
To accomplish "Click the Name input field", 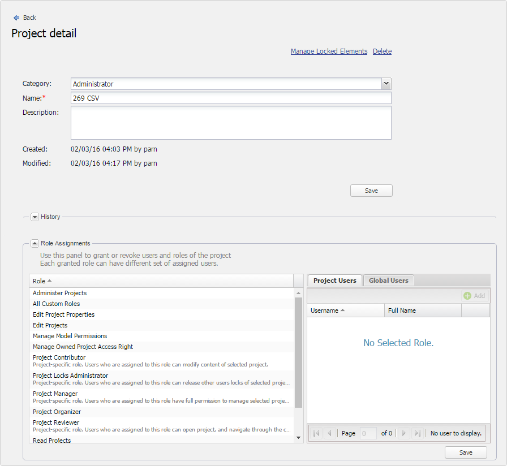I will [231, 98].
